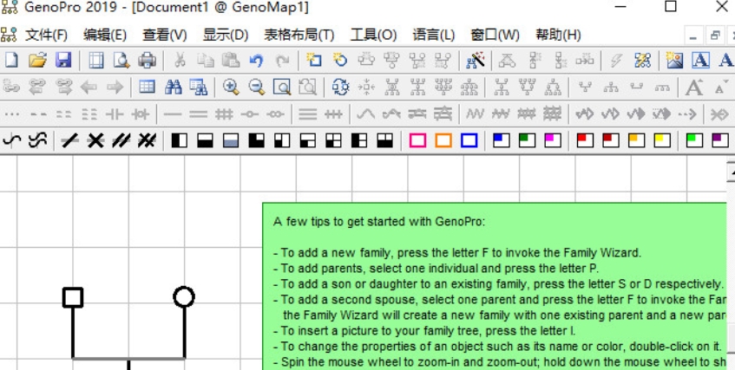Viewport: 735px width, 370px height.
Task: Pick the magenta corner fill swatch
Action: click(x=553, y=140)
